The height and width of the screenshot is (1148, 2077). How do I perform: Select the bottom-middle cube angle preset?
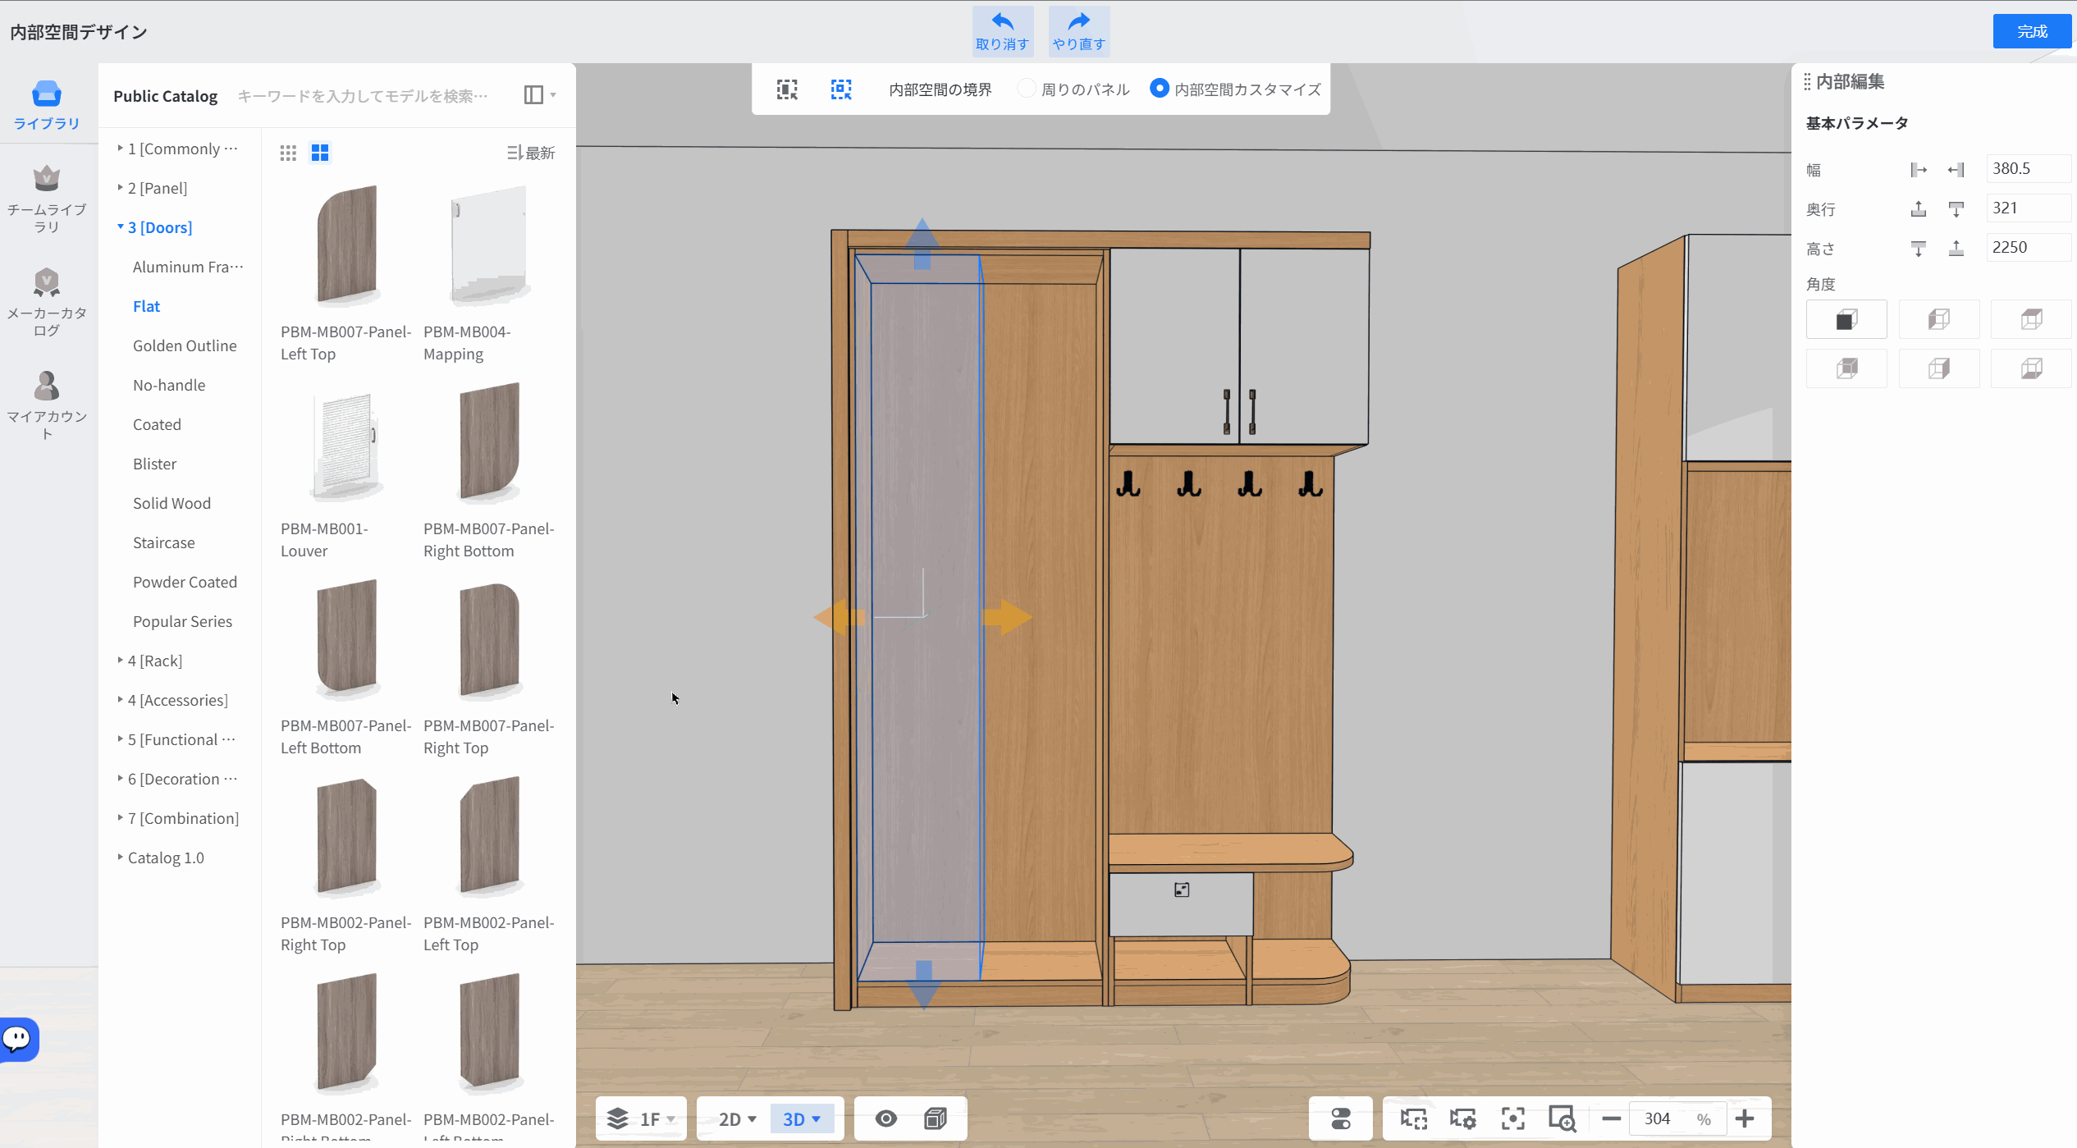coord(1939,368)
